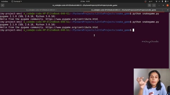Open the en keyboard layout menu
170x95 pixels.
[x=151, y=1]
